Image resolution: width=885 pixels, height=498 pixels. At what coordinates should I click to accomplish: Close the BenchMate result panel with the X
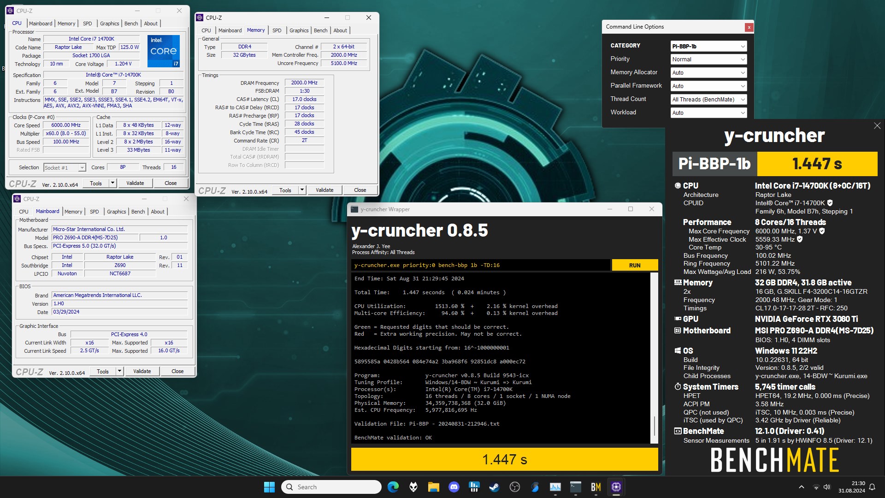[877, 126]
